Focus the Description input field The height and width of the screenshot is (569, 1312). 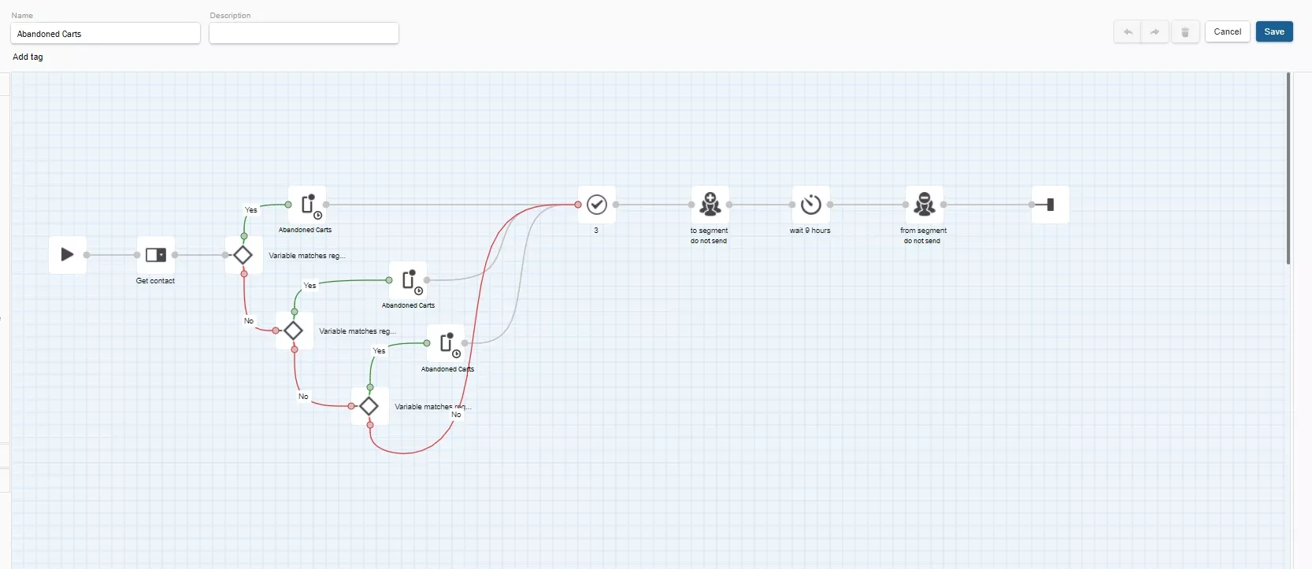tap(304, 33)
